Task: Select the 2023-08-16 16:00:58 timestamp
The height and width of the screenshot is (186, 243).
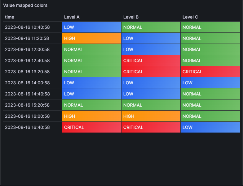Action: tap(27, 116)
